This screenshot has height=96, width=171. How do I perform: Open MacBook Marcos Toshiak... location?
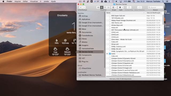[92, 75]
